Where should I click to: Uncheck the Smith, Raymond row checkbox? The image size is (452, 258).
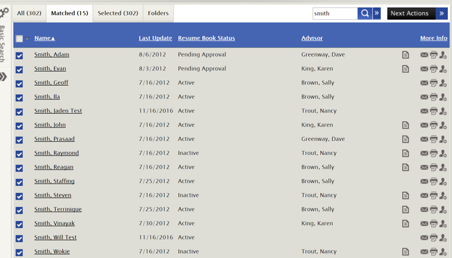click(19, 154)
